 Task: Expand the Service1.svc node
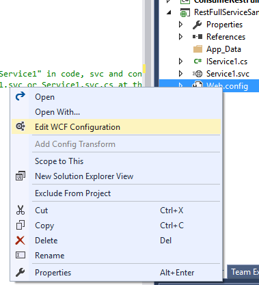(x=180, y=74)
